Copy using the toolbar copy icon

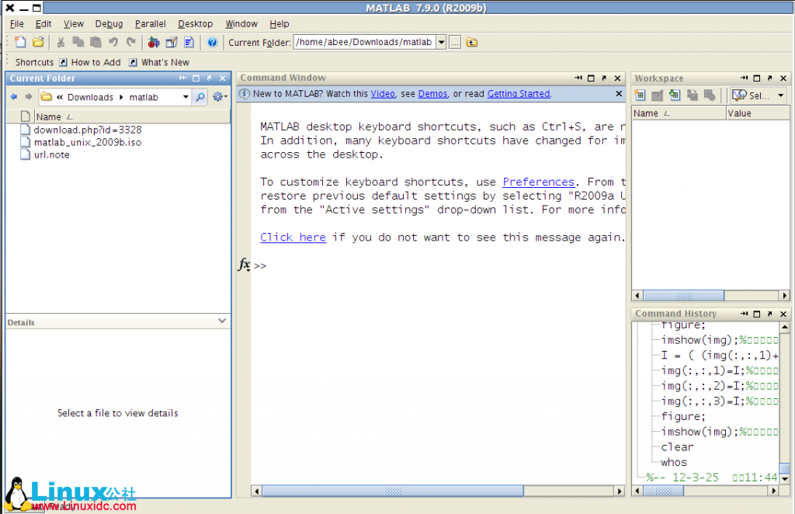(x=78, y=42)
